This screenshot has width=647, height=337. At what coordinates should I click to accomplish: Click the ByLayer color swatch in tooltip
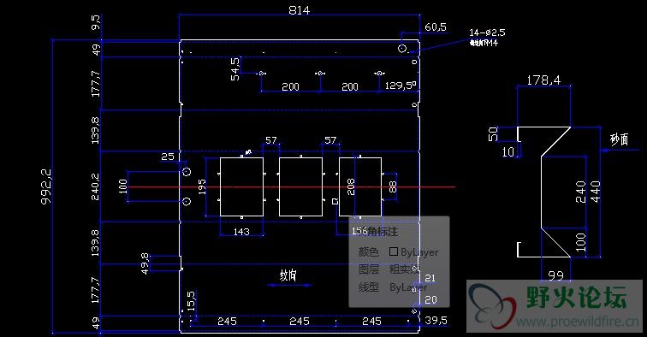tap(394, 251)
